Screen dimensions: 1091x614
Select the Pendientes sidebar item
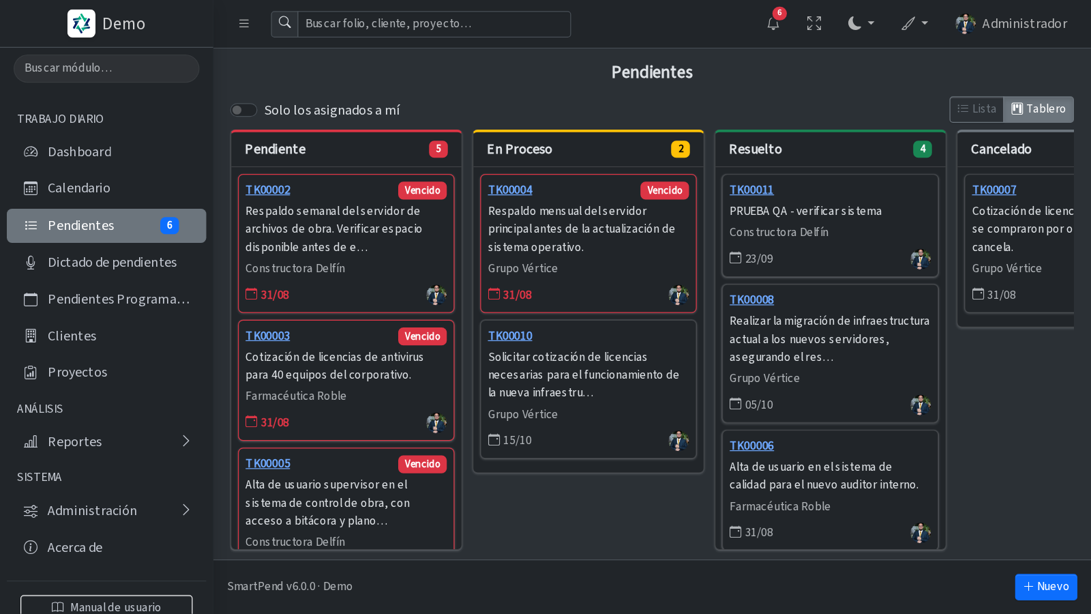[106, 226]
